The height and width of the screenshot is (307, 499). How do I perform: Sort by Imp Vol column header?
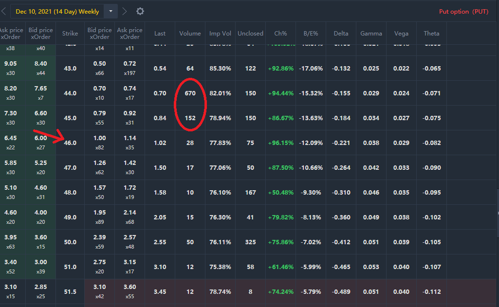click(x=220, y=34)
